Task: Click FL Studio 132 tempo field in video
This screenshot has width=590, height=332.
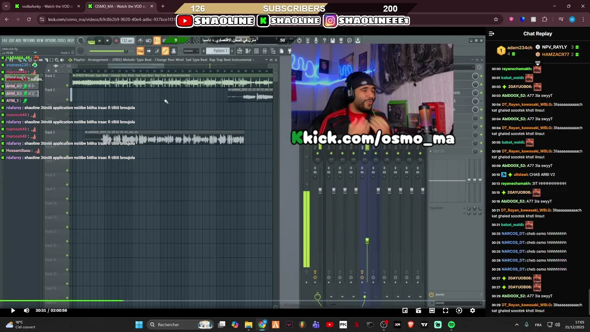Action: (127, 41)
